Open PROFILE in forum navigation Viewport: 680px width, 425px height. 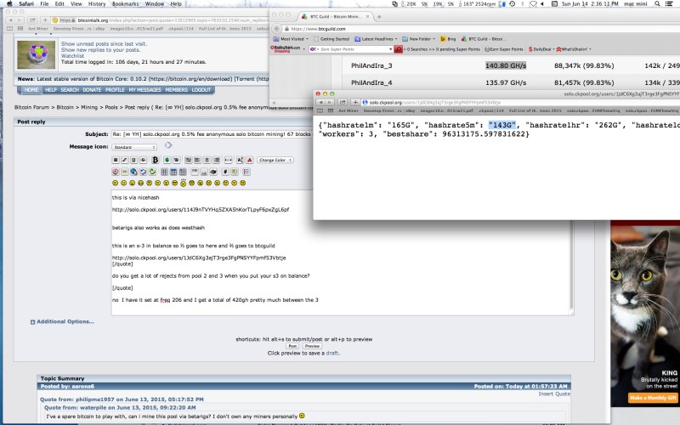[x=115, y=90]
